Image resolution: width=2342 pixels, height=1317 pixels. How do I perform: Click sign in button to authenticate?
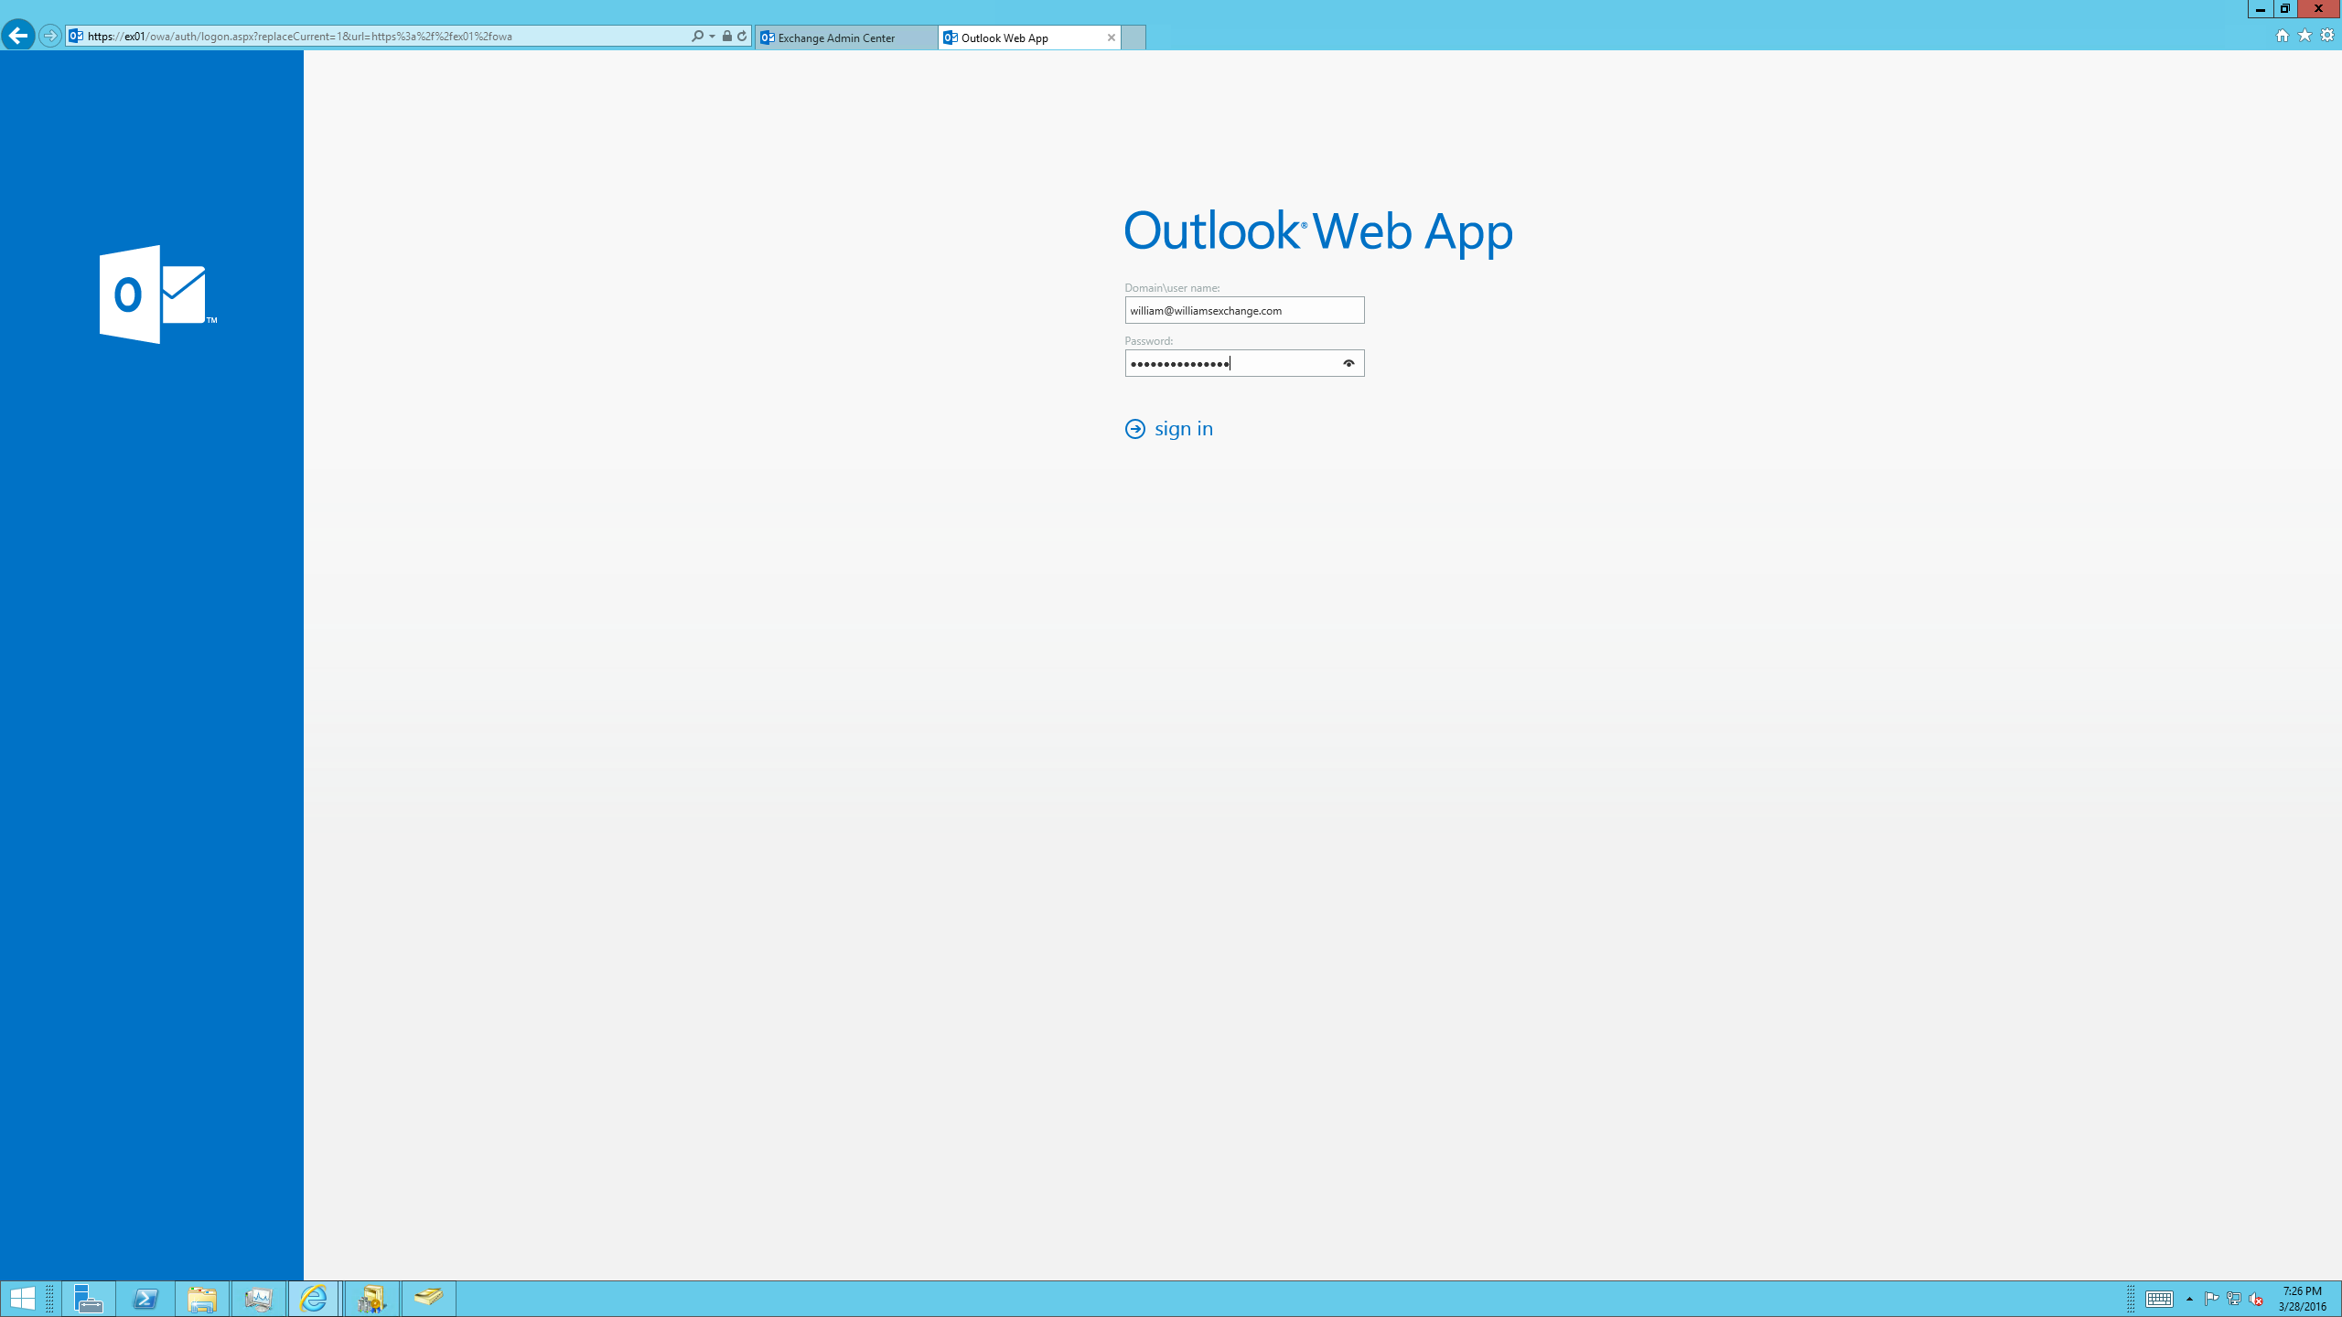coord(1167,428)
